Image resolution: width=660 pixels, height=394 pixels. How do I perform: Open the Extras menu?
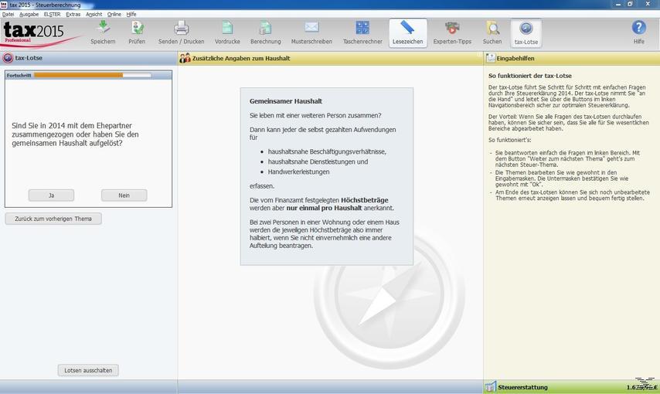[73, 14]
